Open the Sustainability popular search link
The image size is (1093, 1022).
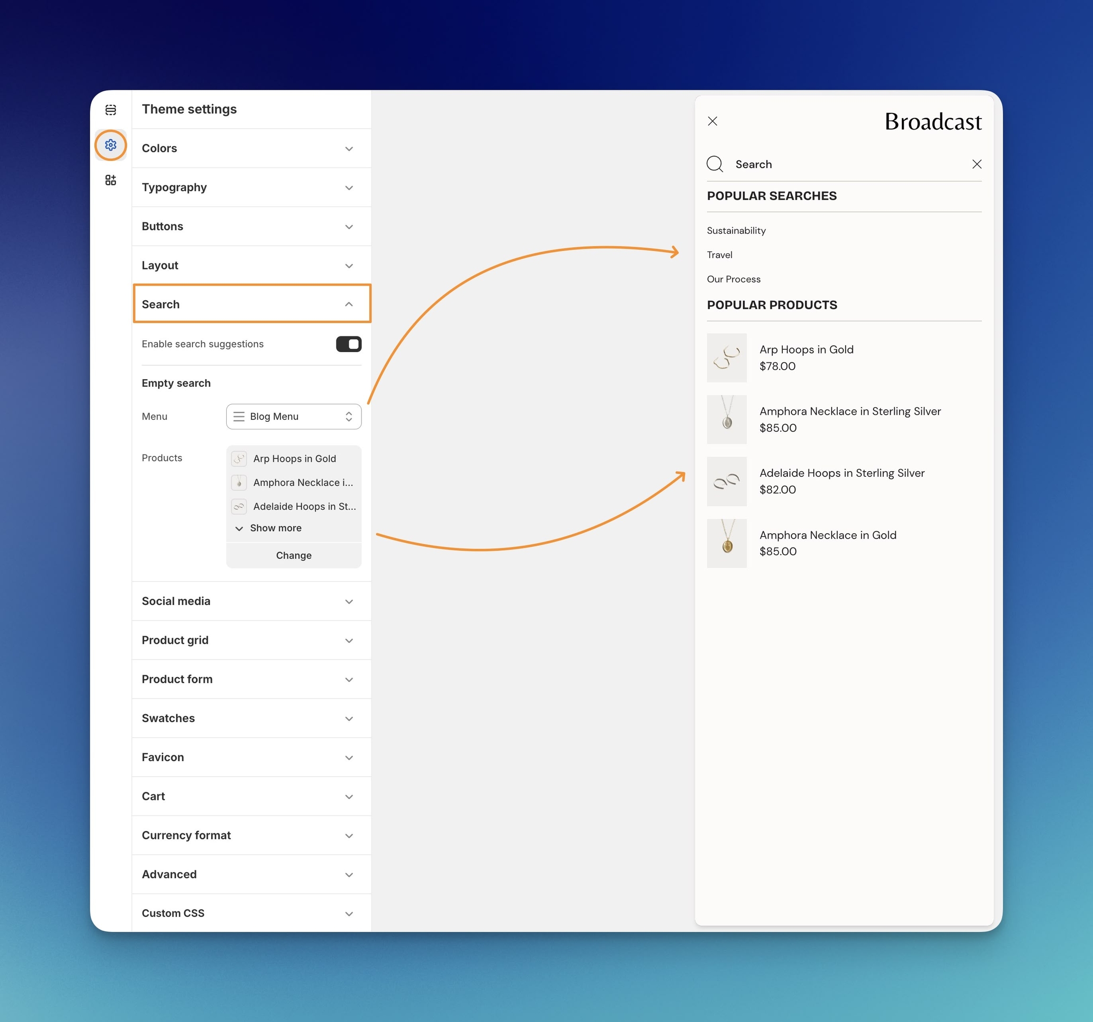click(736, 231)
